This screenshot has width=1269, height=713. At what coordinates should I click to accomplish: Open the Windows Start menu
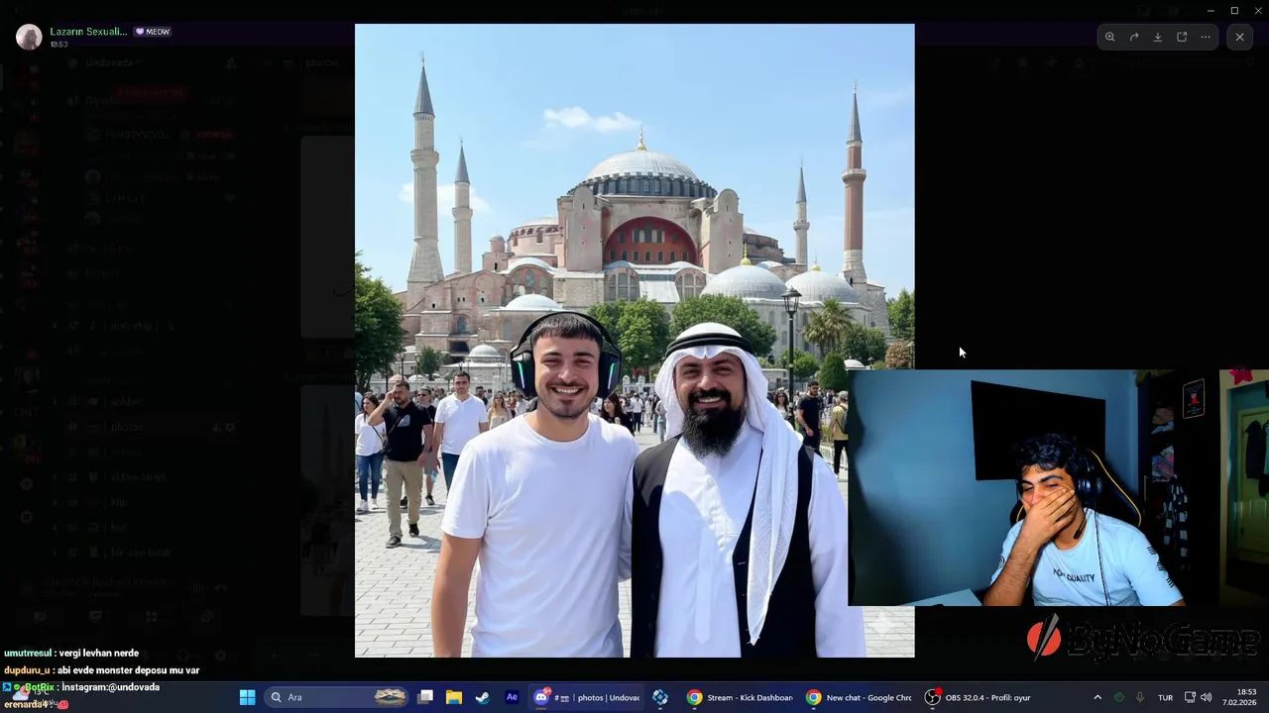pyautogui.click(x=247, y=697)
